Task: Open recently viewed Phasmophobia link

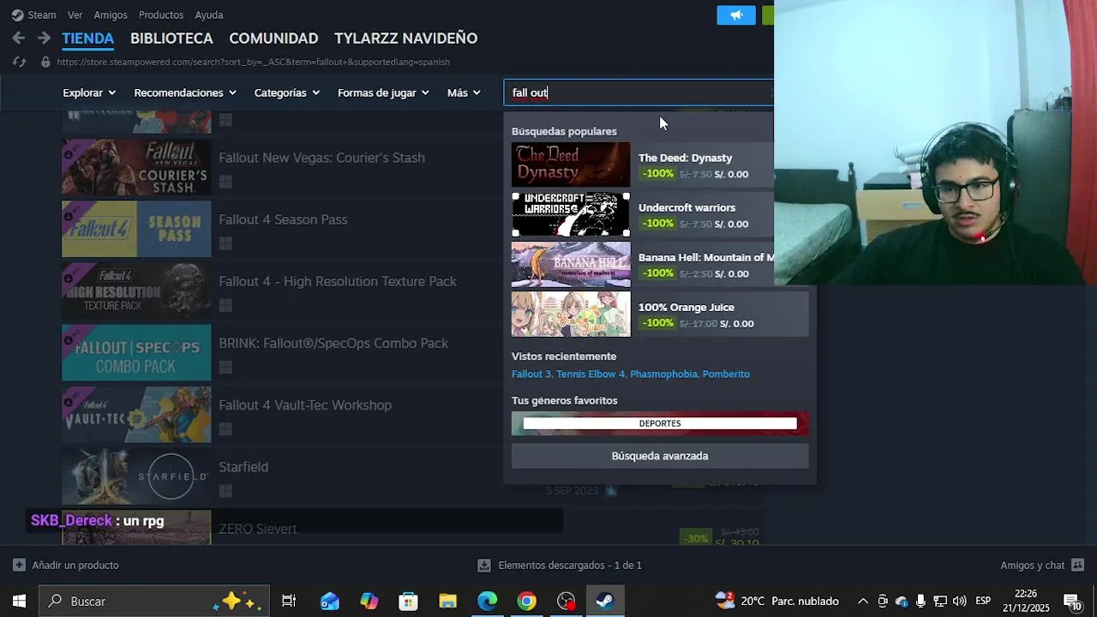Action: pyautogui.click(x=664, y=374)
